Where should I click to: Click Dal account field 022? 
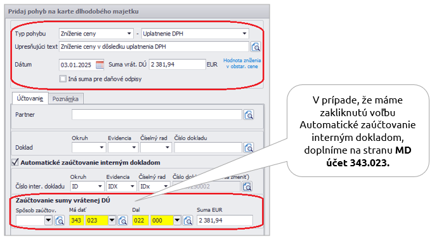pos(140,221)
